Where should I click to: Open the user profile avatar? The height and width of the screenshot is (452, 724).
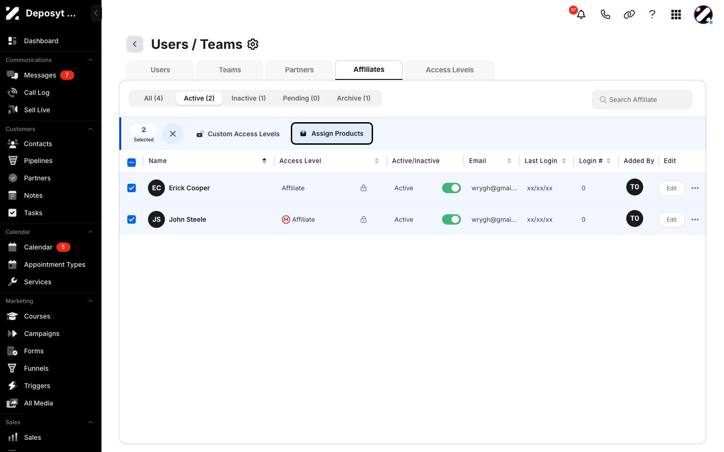click(703, 15)
